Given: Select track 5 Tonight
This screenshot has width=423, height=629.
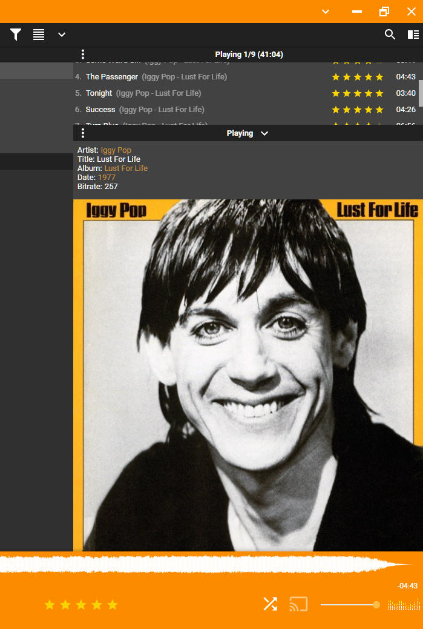Looking at the screenshot, I should pyautogui.click(x=246, y=93).
